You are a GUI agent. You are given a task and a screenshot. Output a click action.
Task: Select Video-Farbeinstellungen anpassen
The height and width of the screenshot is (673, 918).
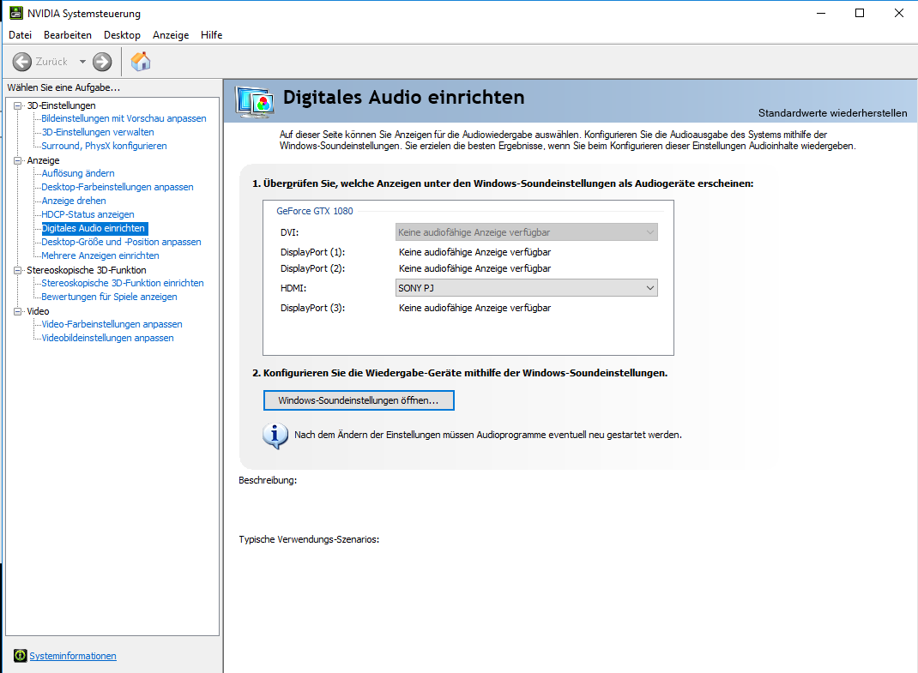click(112, 324)
